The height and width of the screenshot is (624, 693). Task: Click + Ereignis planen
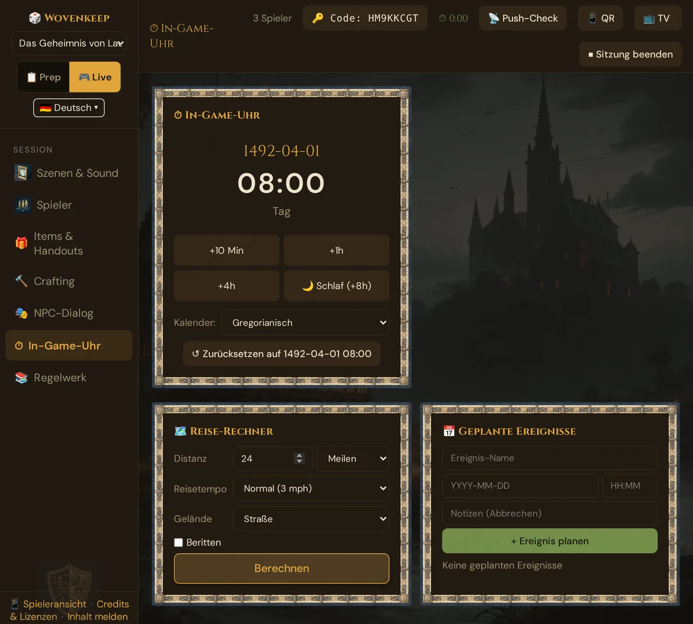[550, 541]
